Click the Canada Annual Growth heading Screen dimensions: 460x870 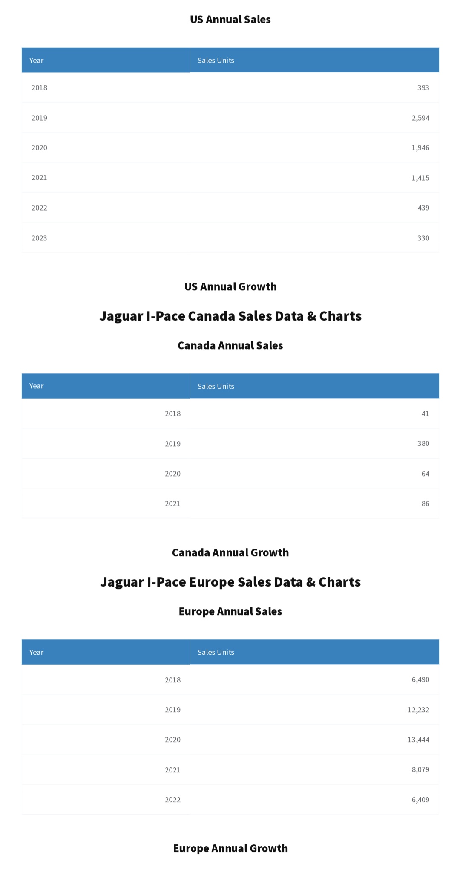tap(230, 552)
